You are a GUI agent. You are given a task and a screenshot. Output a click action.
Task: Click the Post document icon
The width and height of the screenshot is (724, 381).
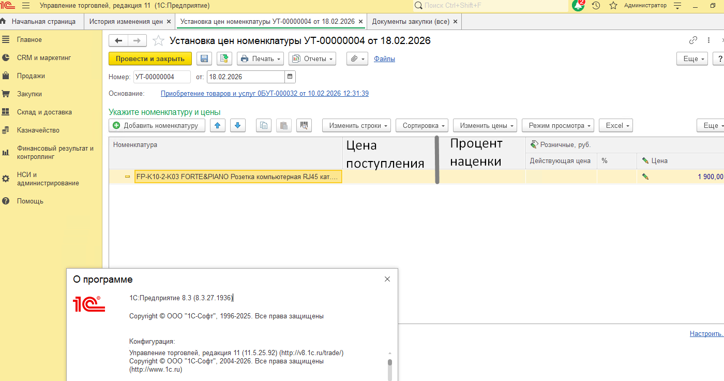(x=224, y=59)
